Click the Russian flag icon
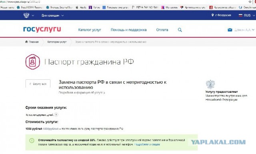This screenshot has height=154, width=256. pos(240,15)
